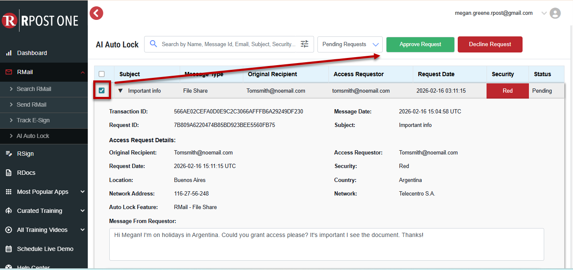Open the search filter options icon
Image resolution: width=573 pixels, height=270 pixels.
coord(304,44)
